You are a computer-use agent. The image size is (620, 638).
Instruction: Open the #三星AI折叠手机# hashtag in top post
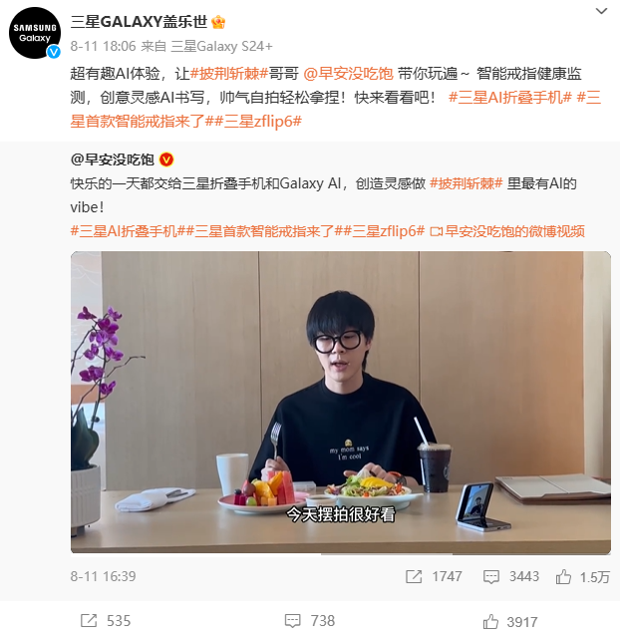510,98
